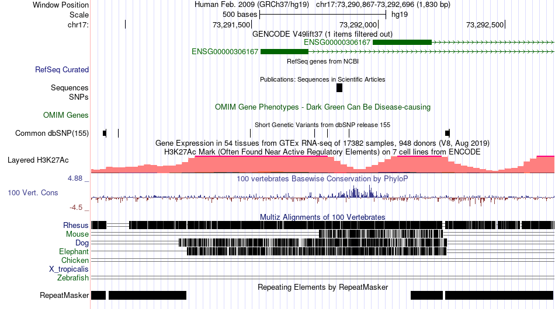The height and width of the screenshot is (309, 555).
Task: Click the lower ENSG00000306167 gene name text
Action: click(x=225, y=51)
